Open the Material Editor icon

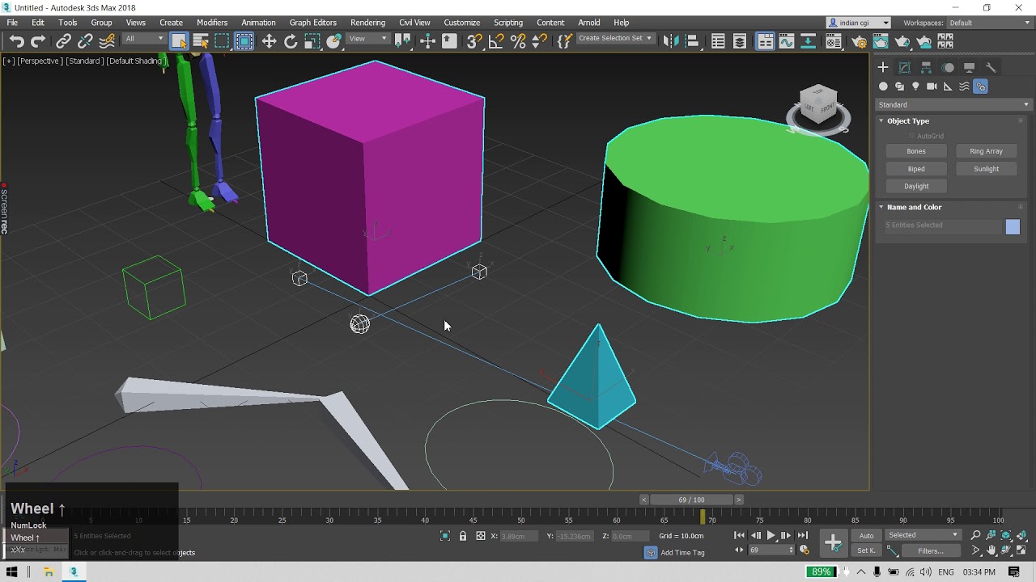[x=833, y=41]
